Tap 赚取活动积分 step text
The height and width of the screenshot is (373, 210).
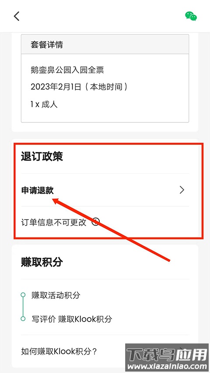click(x=56, y=295)
